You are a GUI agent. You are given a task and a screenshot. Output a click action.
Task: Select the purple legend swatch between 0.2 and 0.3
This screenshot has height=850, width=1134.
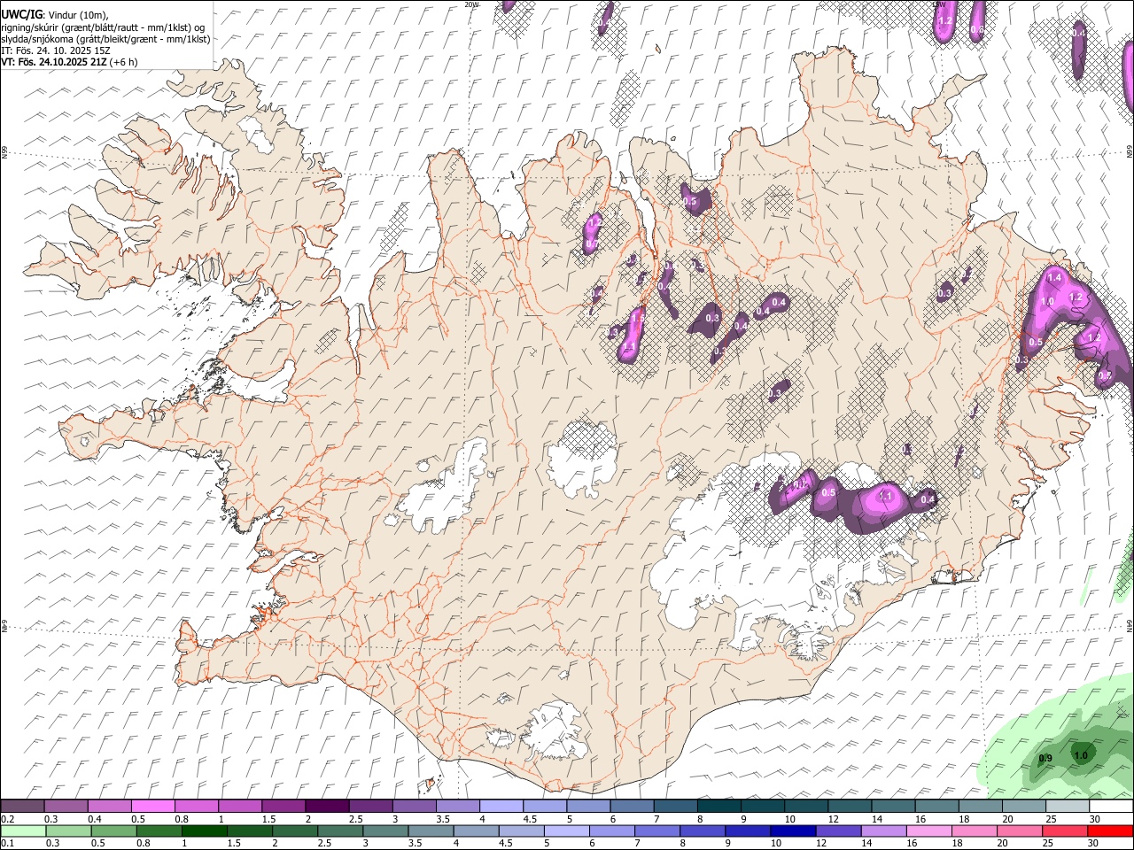click(22, 807)
